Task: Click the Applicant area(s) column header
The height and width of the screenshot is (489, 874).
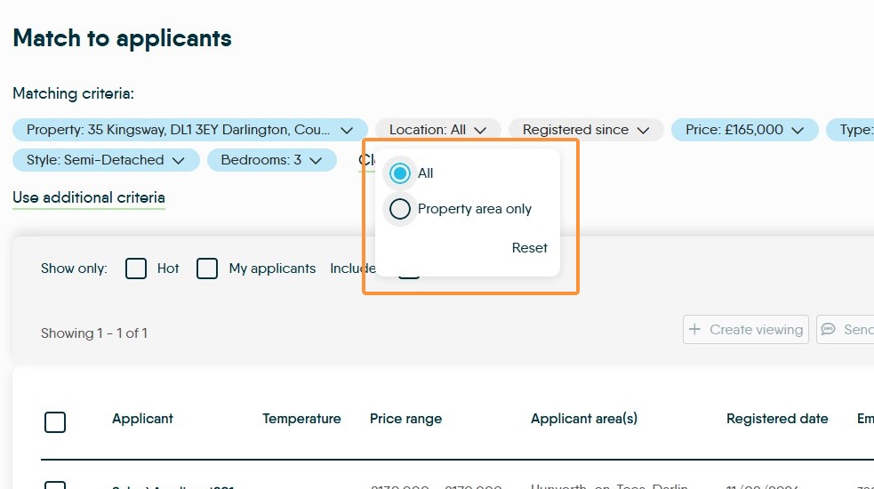Action: (584, 419)
